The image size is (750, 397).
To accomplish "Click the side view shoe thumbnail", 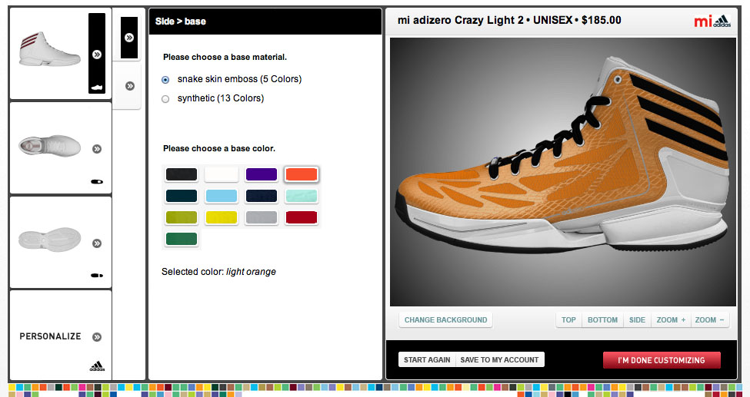I will 50,50.
